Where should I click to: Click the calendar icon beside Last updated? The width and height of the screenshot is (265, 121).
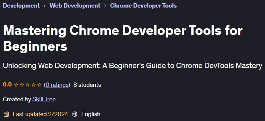coord(6,114)
